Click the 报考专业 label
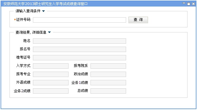Viewport: 197px width, 110px height. click(23, 74)
